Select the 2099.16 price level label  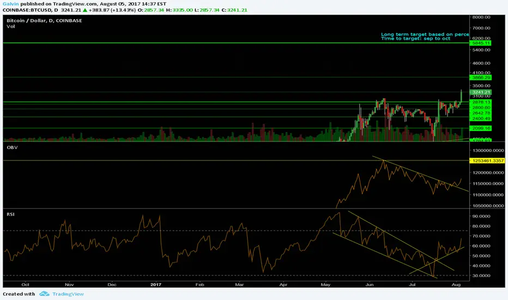(480, 128)
